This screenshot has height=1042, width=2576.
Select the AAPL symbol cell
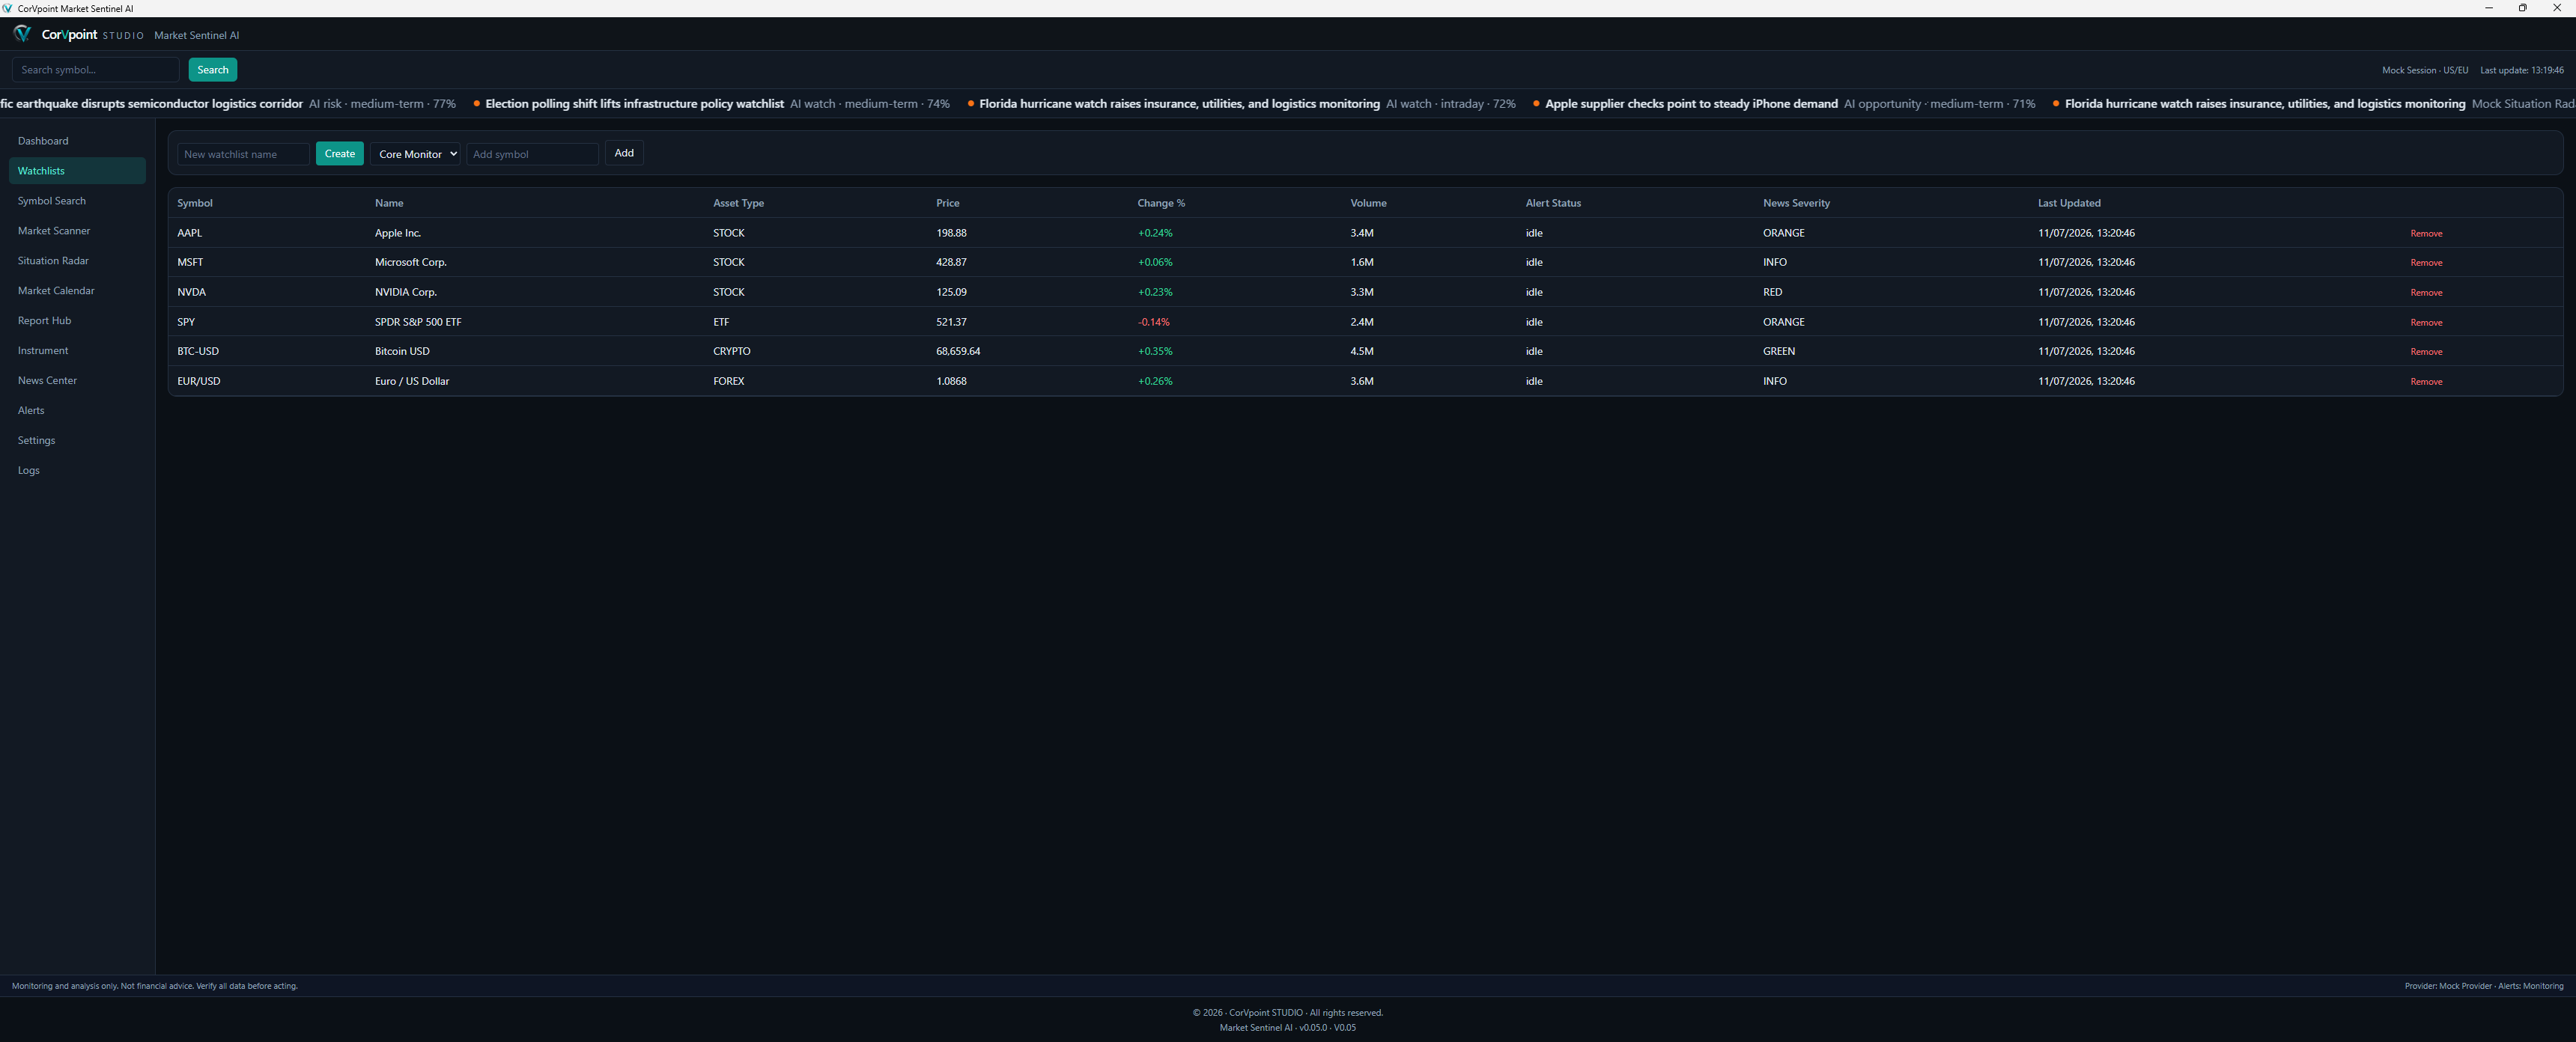[x=189, y=233]
